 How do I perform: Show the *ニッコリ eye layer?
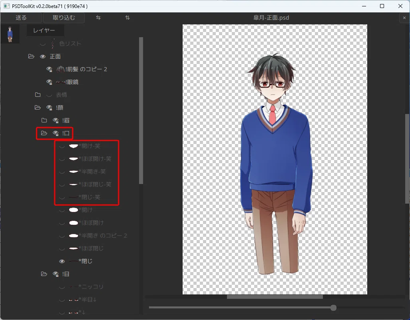pos(62,287)
